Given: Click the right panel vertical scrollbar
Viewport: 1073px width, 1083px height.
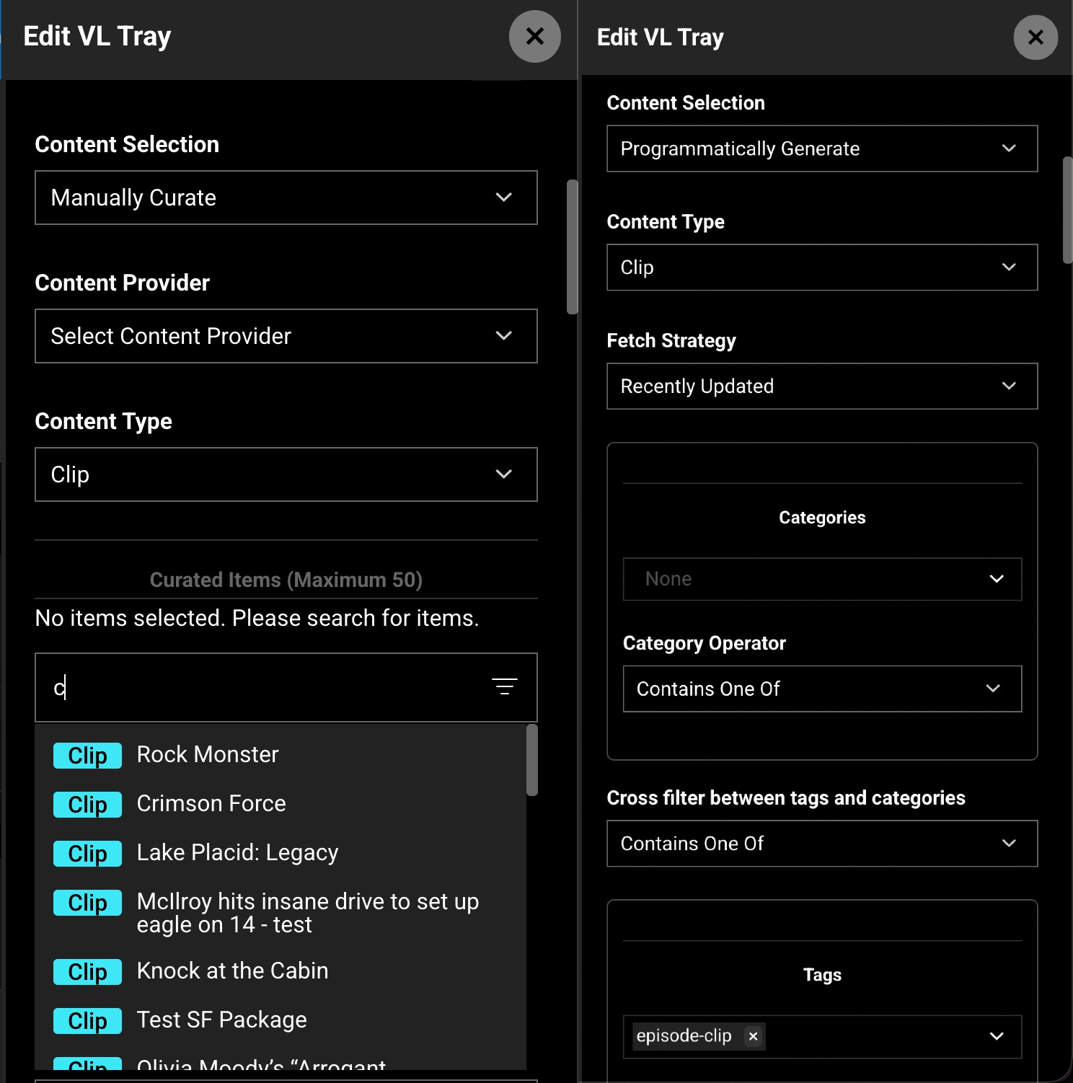Looking at the screenshot, I should click(x=1068, y=210).
